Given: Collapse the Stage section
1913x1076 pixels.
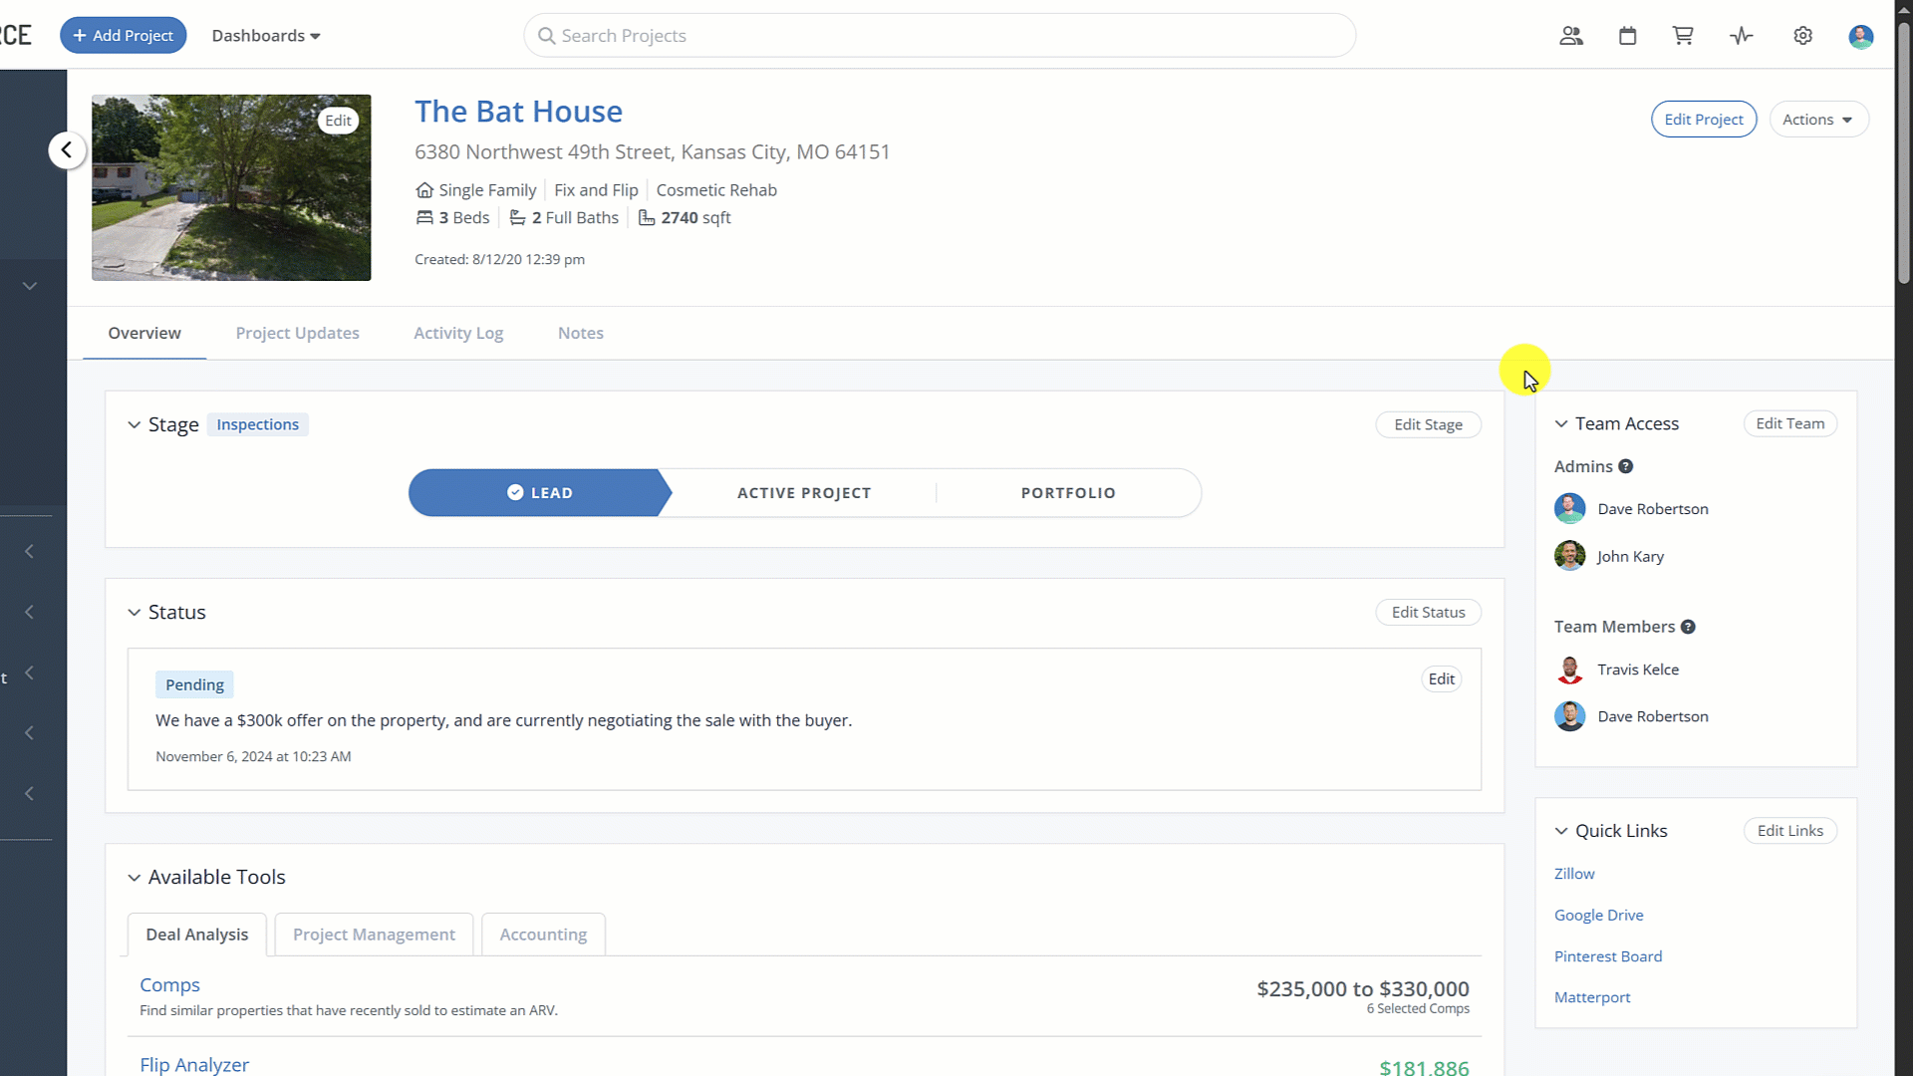Looking at the screenshot, I should click(134, 424).
